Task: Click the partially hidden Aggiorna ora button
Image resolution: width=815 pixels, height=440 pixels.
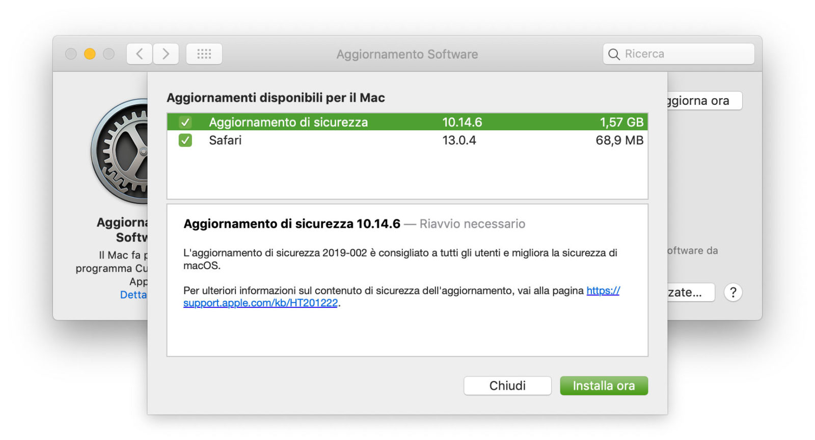Action: click(704, 101)
